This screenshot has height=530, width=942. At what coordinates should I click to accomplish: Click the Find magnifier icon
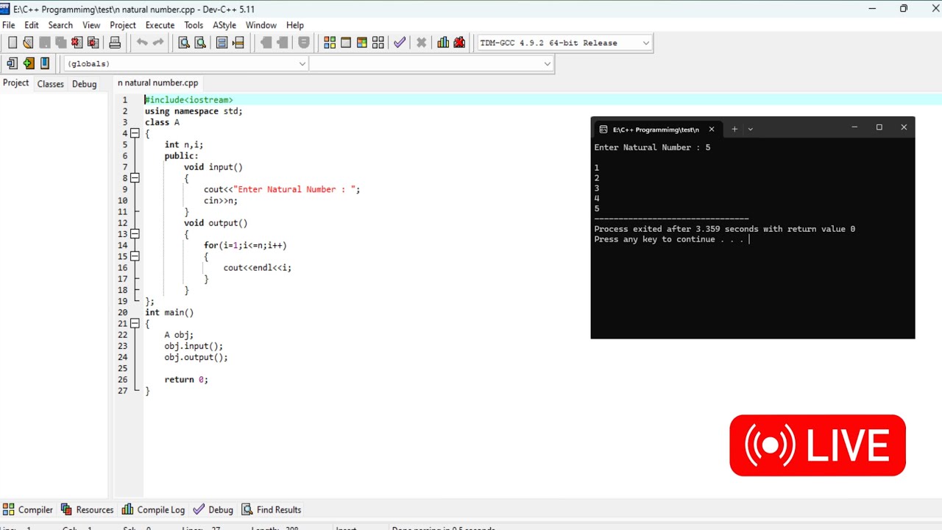click(184, 43)
